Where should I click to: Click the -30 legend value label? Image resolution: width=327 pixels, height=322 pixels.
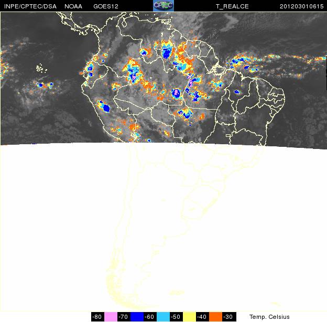click(x=229, y=317)
